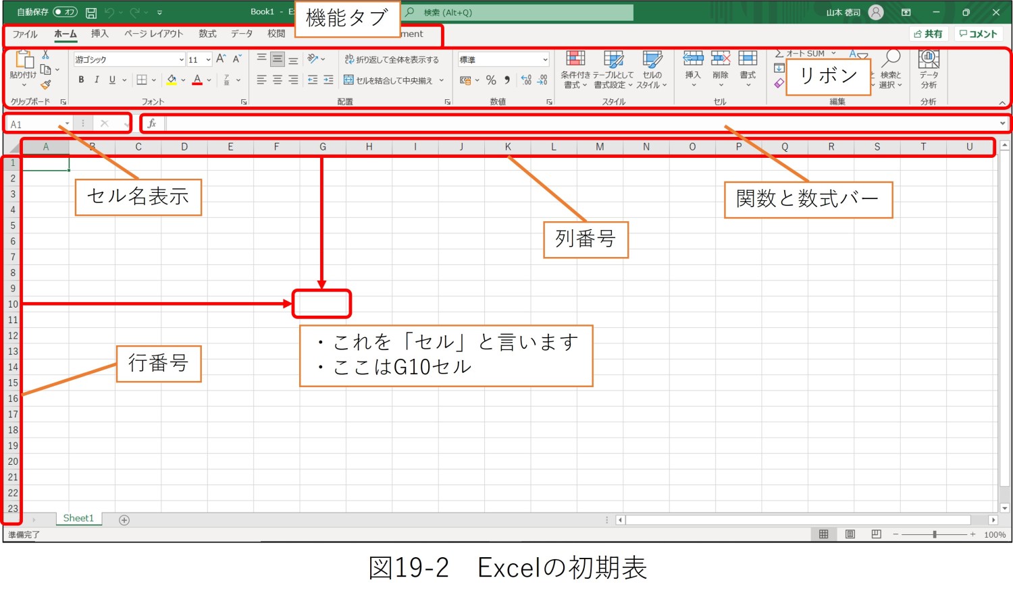1013x601 pixels.
Task: Open the Find & Select (検索と選択) menu
Action: (x=890, y=69)
